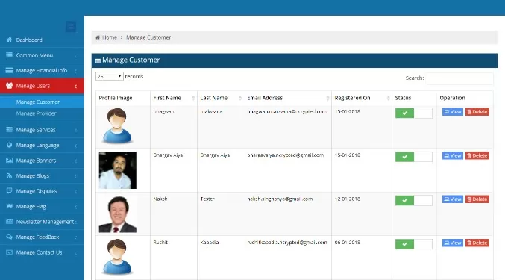Select Manage FeedBack menu entry
The height and width of the screenshot is (280, 505).
click(42, 237)
